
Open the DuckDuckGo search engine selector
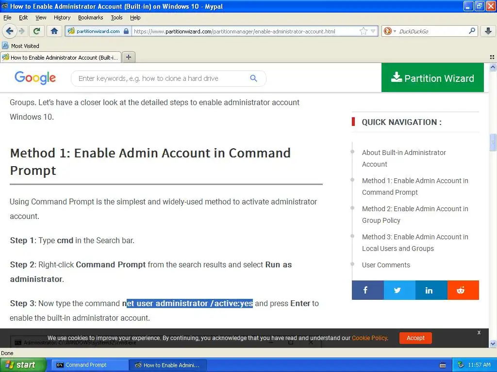390,31
